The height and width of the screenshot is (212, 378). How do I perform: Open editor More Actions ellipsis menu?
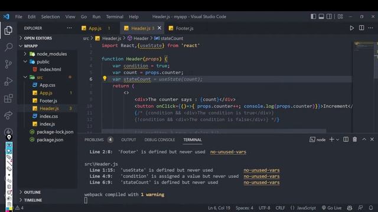pos(370,28)
